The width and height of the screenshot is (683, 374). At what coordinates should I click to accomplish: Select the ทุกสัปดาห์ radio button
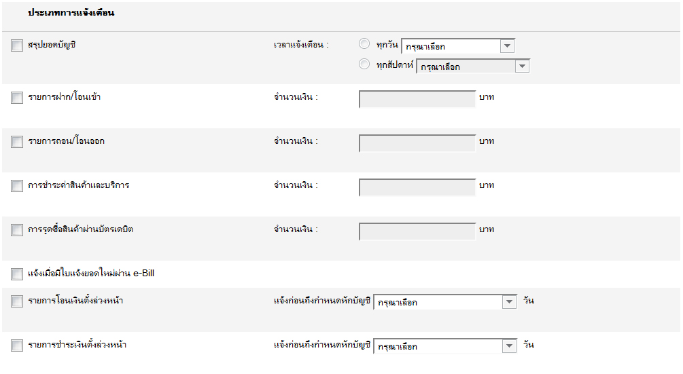click(364, 64)
